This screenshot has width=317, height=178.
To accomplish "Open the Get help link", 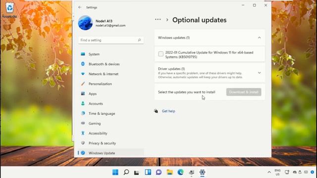I will [x=168, y=111].
